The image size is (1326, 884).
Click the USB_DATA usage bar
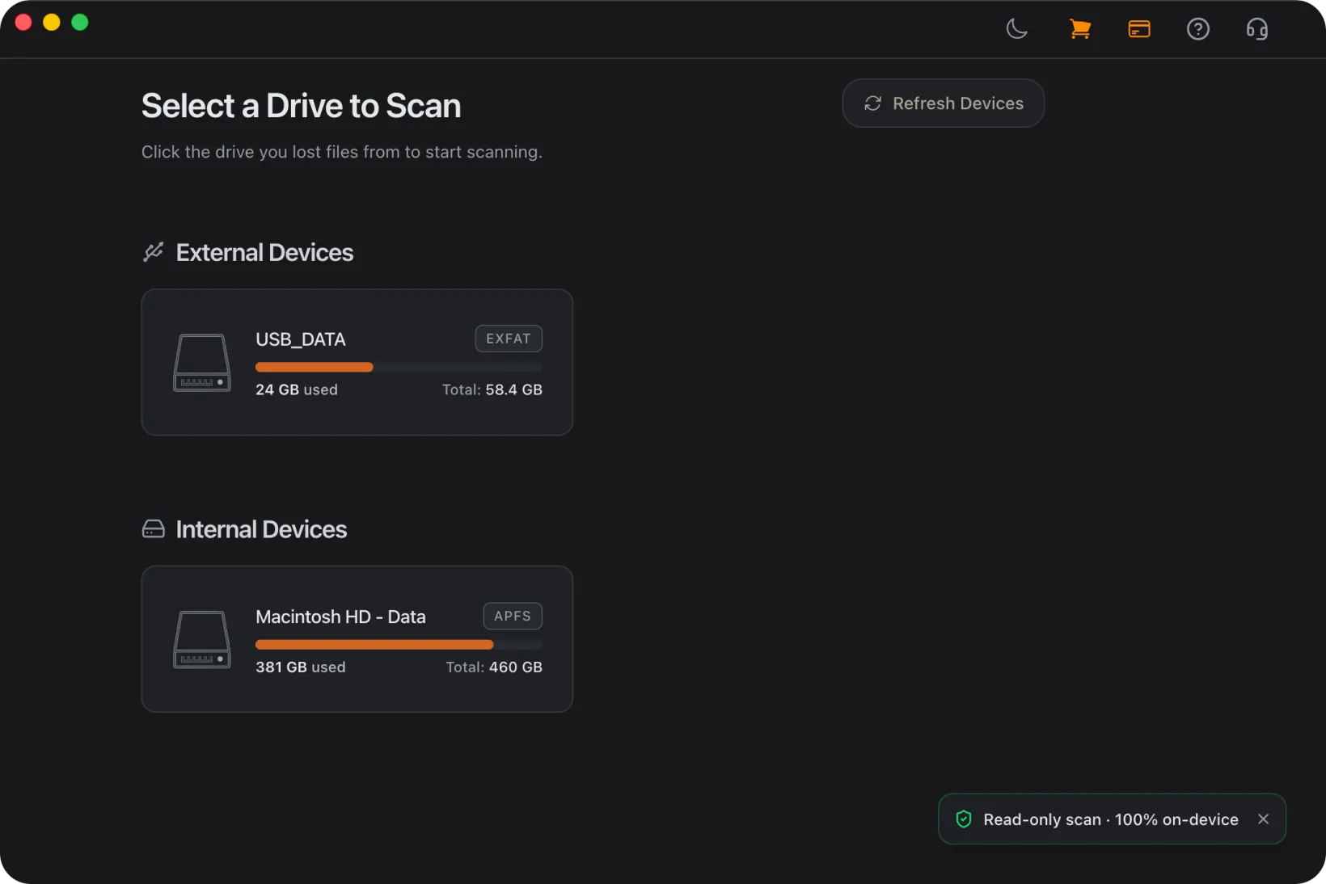tap(399, 367)
